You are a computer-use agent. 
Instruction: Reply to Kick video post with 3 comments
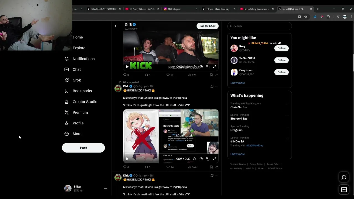(126, 75)
